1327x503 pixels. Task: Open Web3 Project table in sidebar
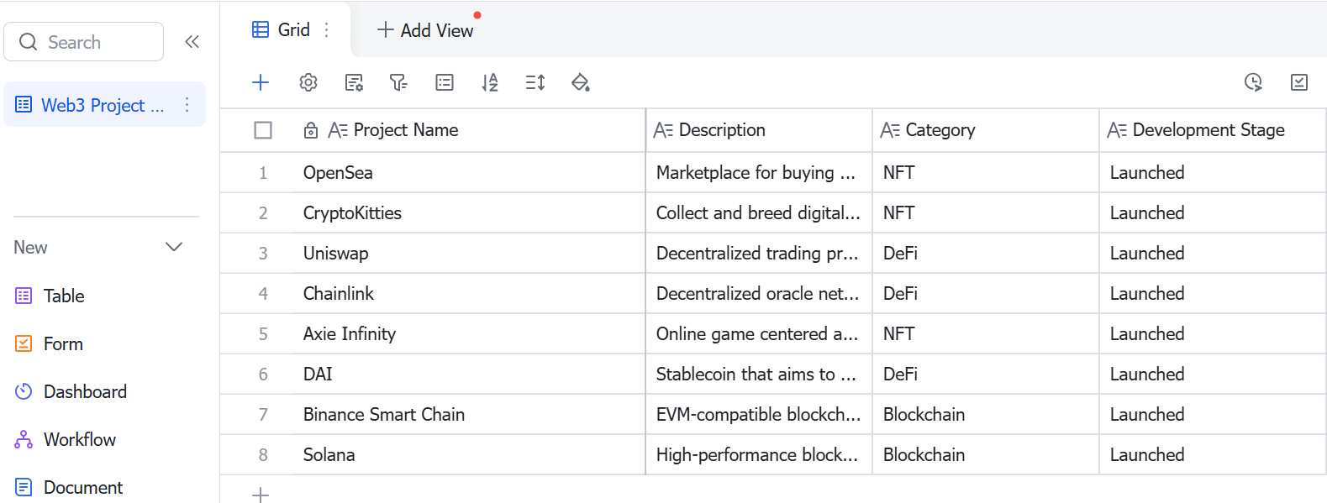[104, 105]
